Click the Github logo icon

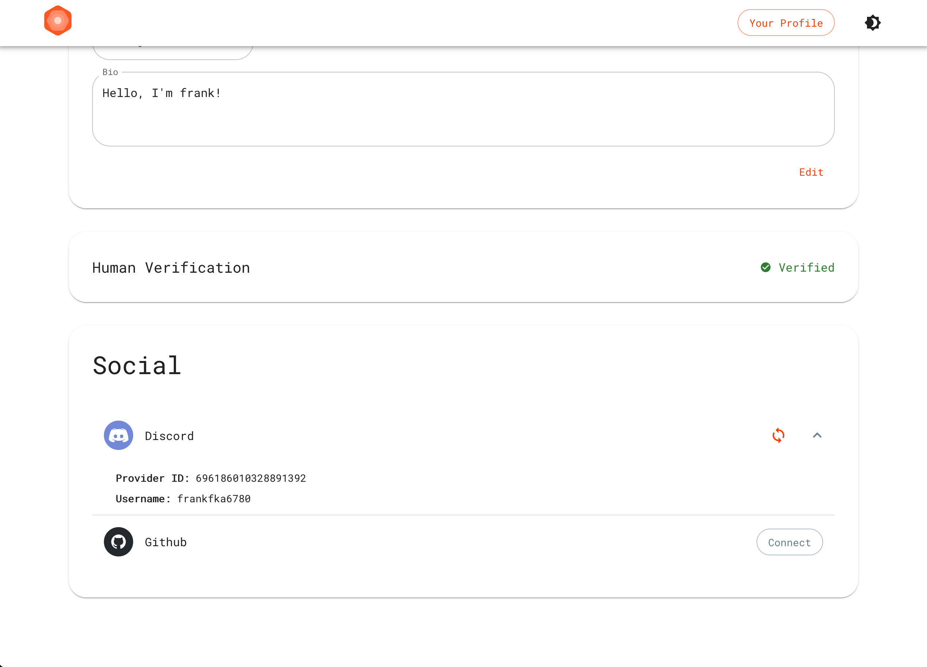click(x=119, y=542)
